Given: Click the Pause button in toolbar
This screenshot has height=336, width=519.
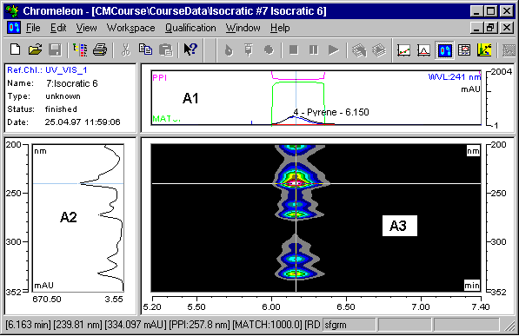Looking at the screenshot, I should point(313,50).
